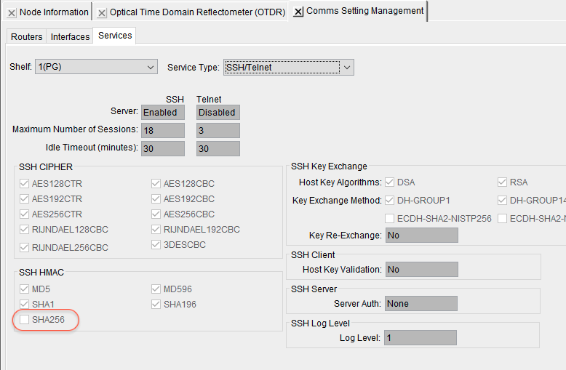Enable the SHA256 HMAC checkbox

24,320
